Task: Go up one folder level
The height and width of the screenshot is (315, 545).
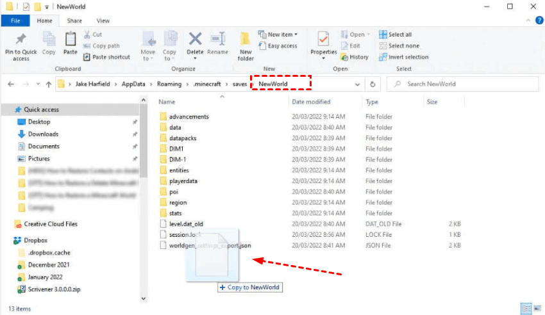Action: (x=49, y=84)
